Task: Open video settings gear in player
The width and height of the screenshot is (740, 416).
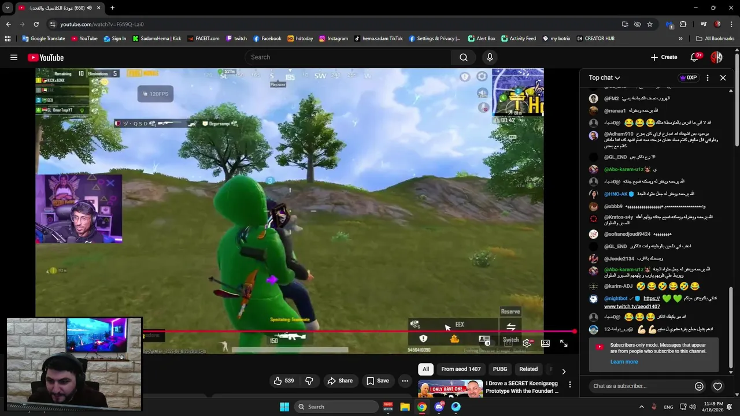Action: (x=527, y=343)
